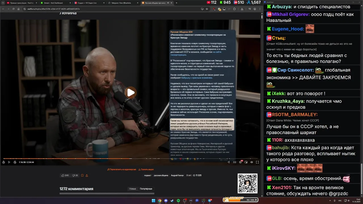Toggle theater mode in the player
Screen dimensions: 363x204
coord(252,162)
